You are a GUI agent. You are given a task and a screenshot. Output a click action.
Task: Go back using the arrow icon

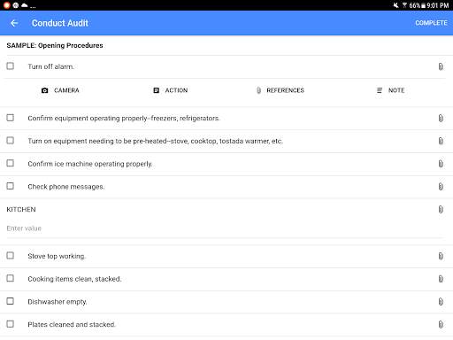(x=14, y=23)
